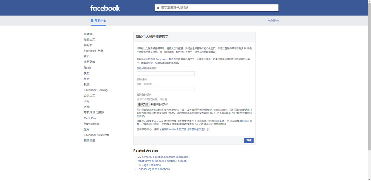Screen dimensions: 371x181
Task: Click the page's vertical scrollbar
Action: coord(369,74)
